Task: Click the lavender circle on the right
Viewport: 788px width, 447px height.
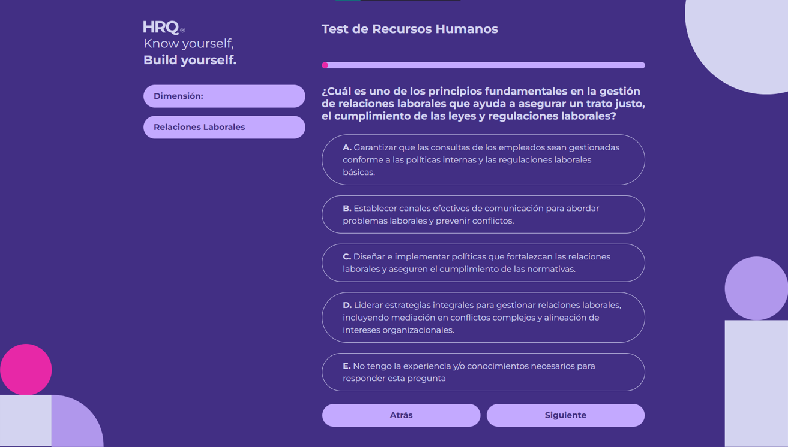Action: (x=757, y=288)
